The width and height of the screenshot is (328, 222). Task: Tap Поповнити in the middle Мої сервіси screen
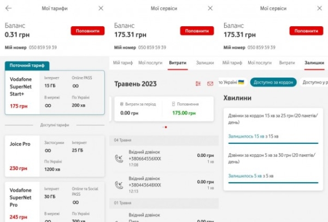(197, 31)
